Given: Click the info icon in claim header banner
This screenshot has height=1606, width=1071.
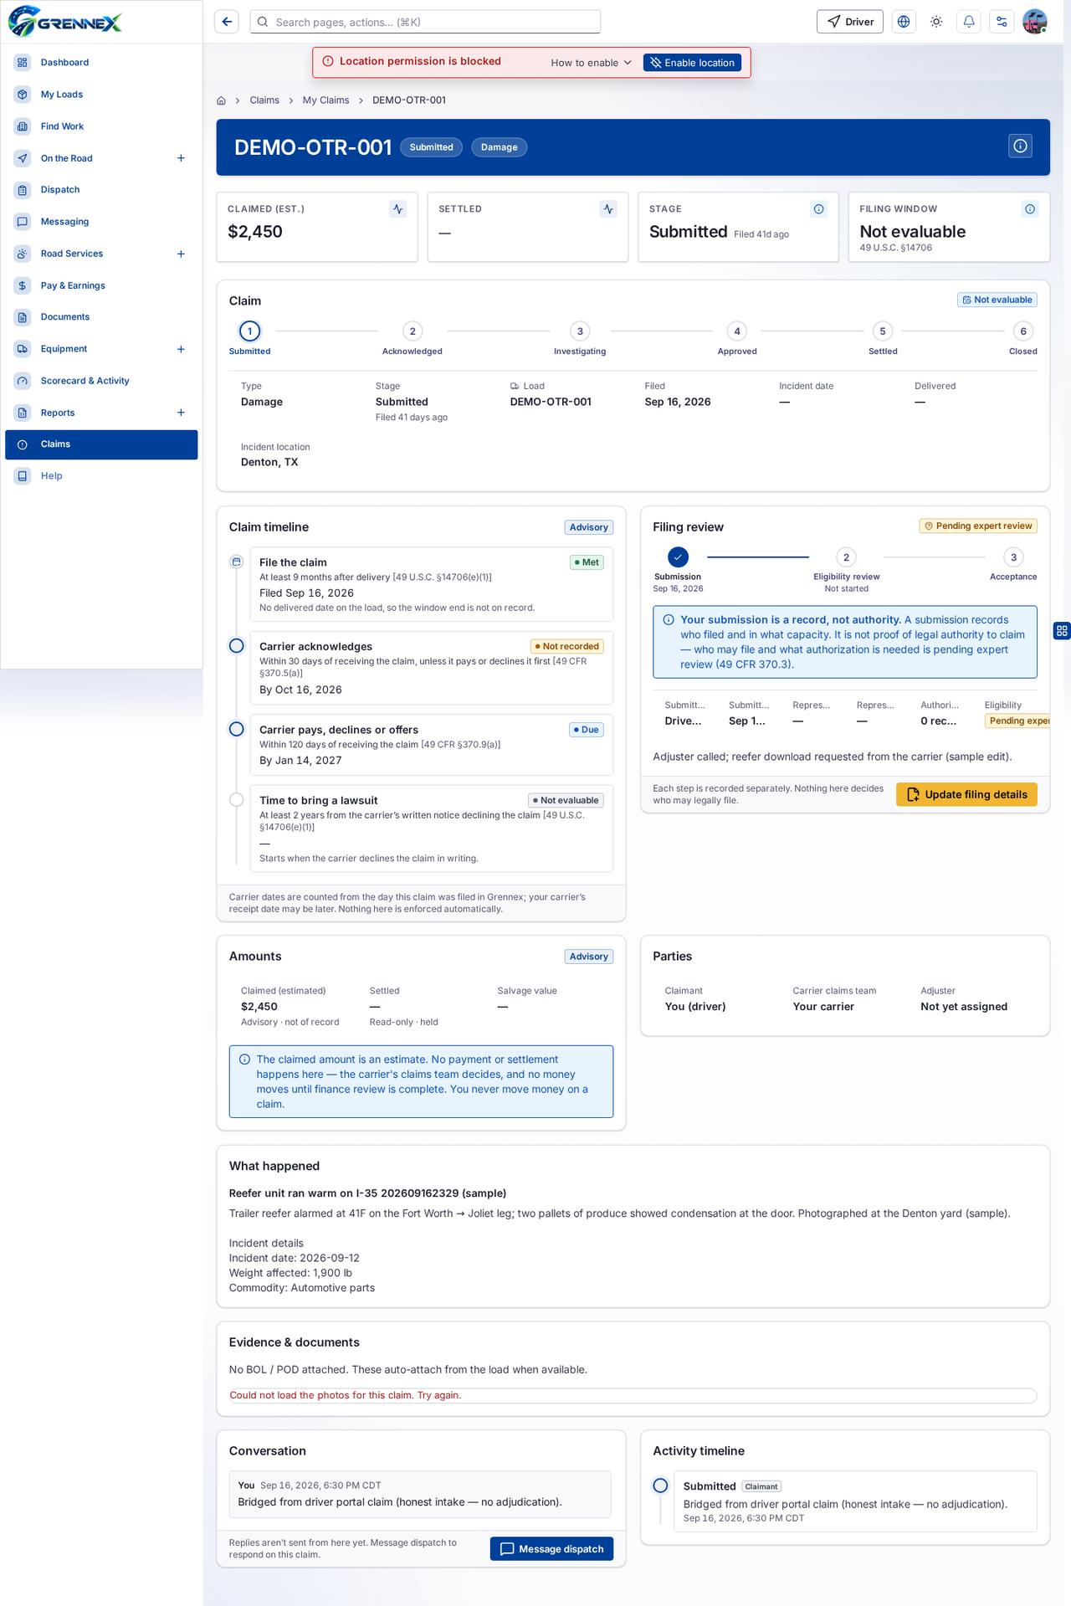Looking at the screenshot, I should (1021, 146).
